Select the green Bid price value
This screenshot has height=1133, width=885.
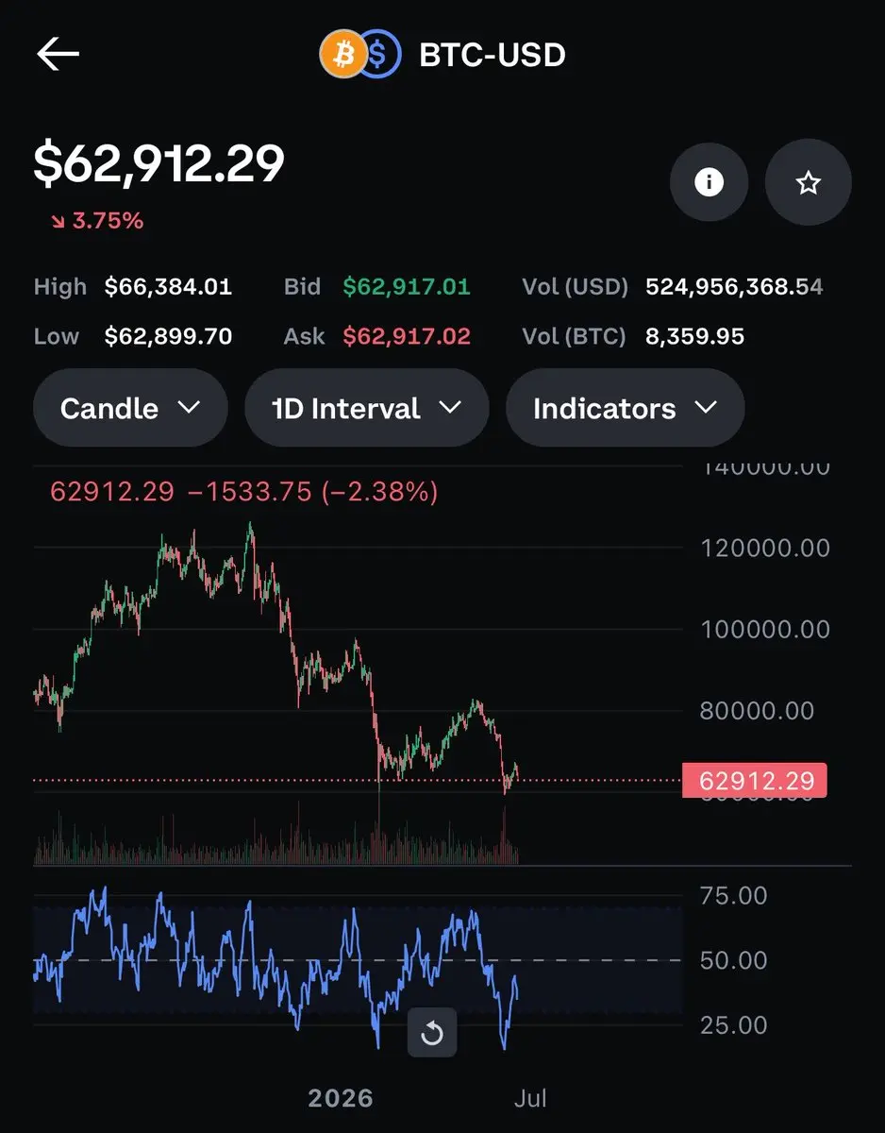[406, 287]
